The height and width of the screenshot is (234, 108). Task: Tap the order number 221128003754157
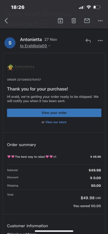tap(24, 80)
